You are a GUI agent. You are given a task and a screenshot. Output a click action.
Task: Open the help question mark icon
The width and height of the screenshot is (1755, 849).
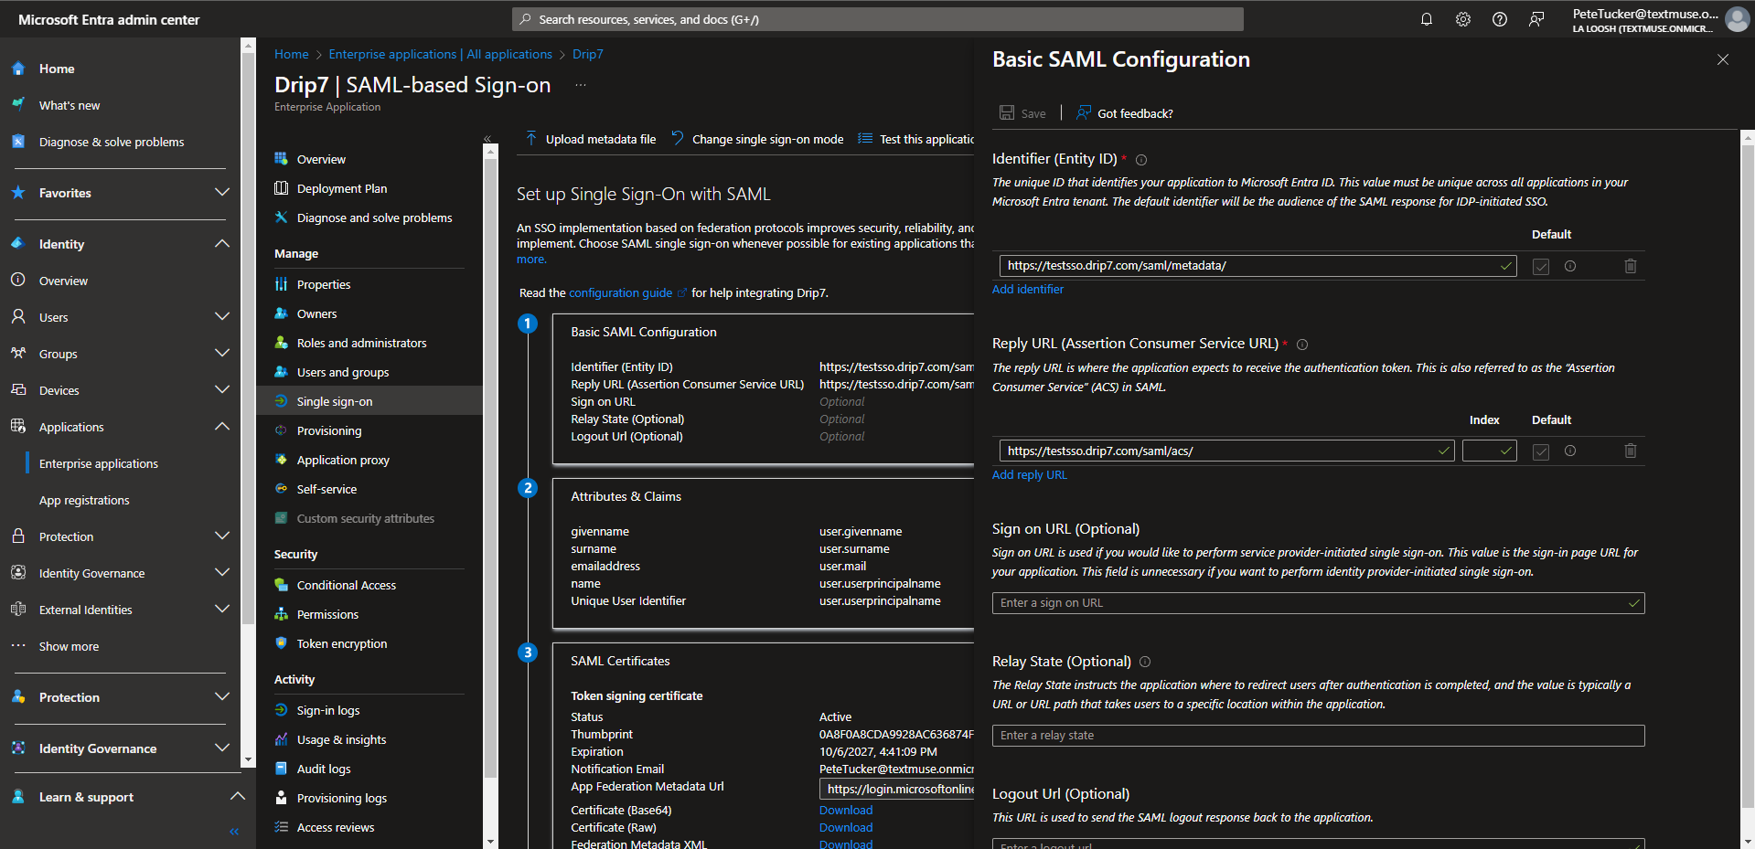tap(1500, 19)
